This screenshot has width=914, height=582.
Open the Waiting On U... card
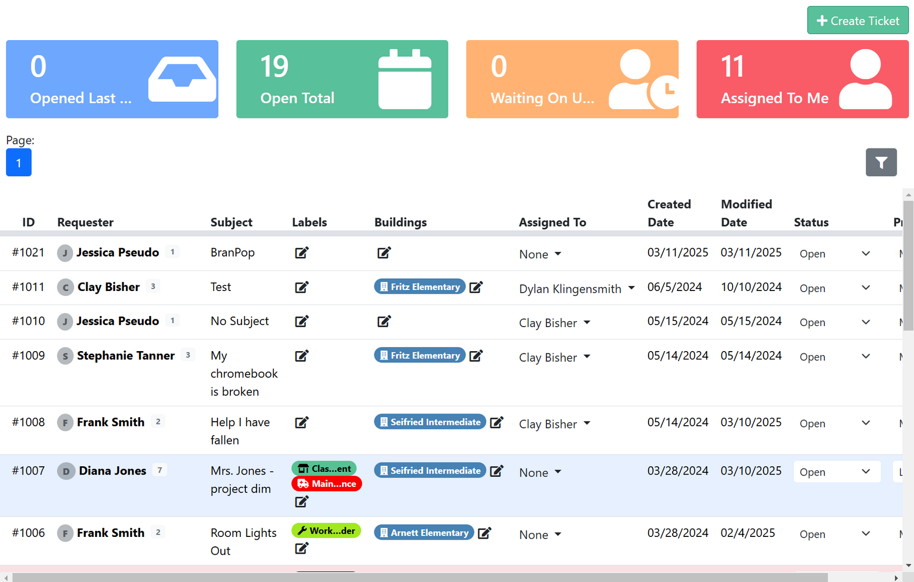click(x=572, y=79)
